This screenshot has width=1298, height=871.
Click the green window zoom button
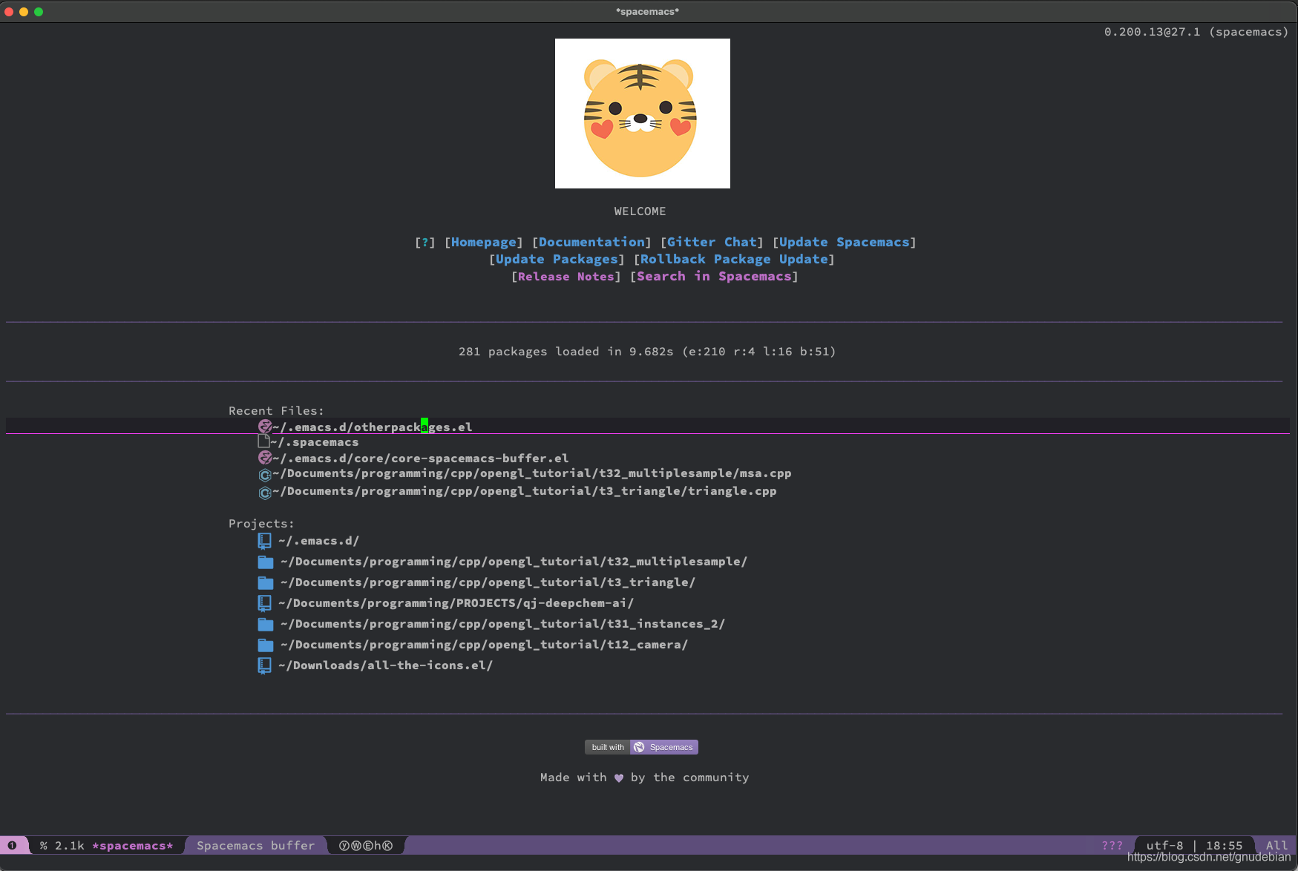pyautogui.click(x=39, y=11)
